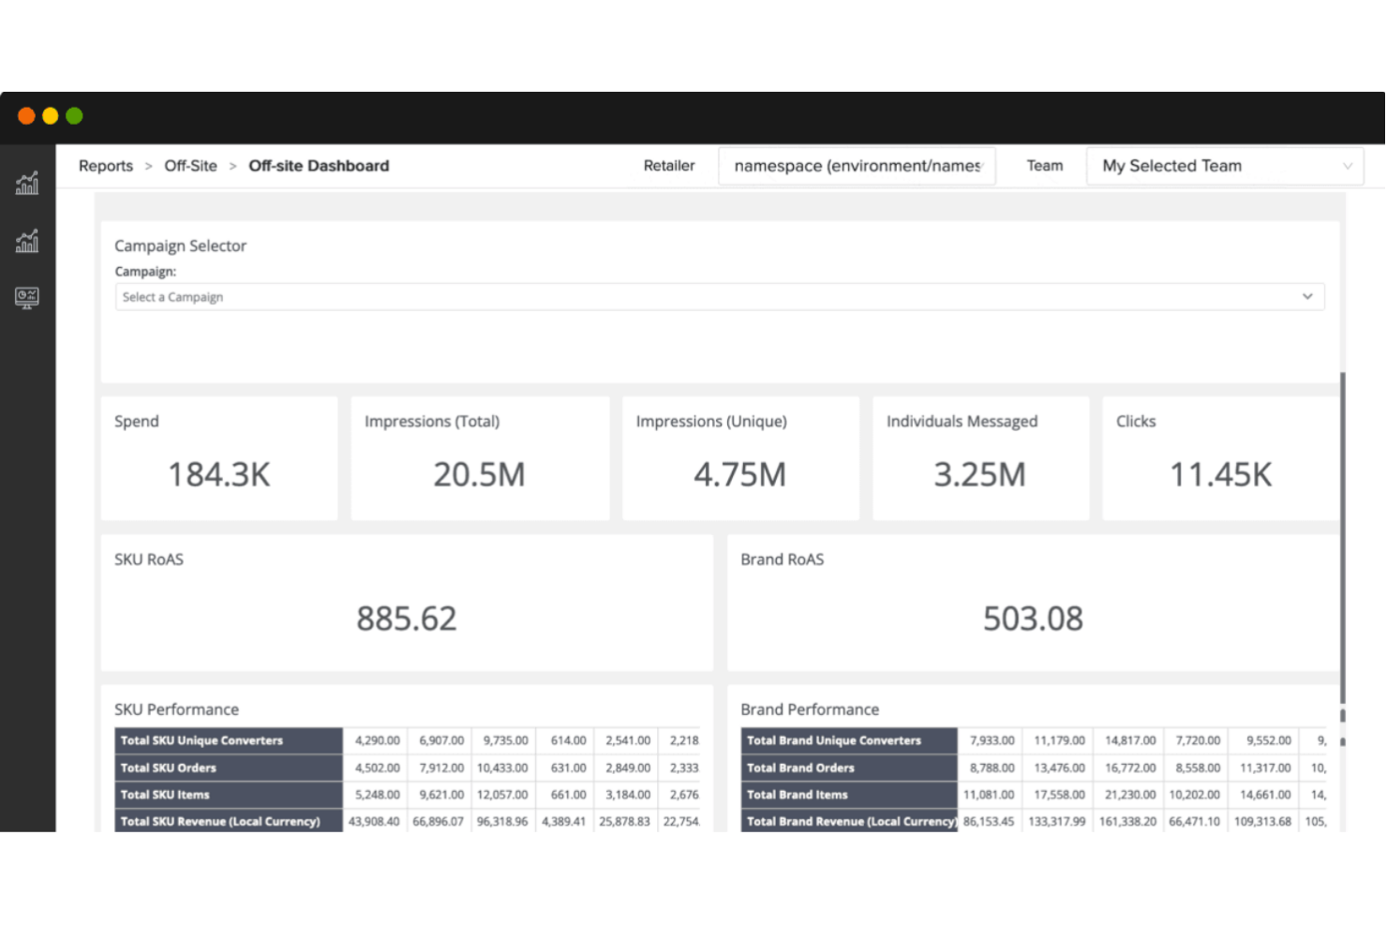The width and height of the screenshot is (1387, 925).
Task: Click the Total SKU Orders row header
Action: coord(167,768)
